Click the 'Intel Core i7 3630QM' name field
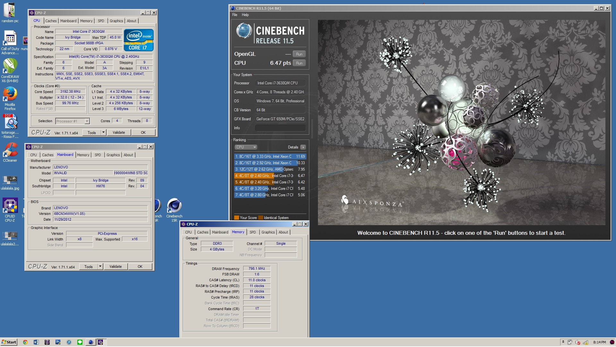This screenshot has height=347, width=616. pos(89,32)
